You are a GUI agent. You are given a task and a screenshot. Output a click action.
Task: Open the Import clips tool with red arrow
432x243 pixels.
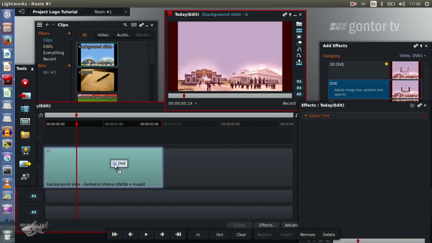pyautogui.click(x=25, y=96)
